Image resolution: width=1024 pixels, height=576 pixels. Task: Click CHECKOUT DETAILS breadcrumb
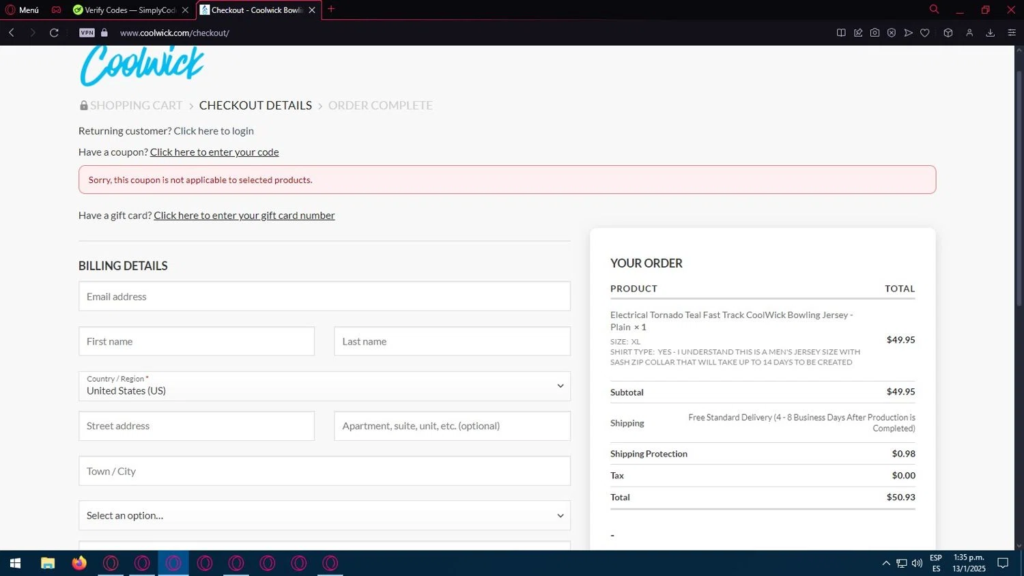[255, 105]
